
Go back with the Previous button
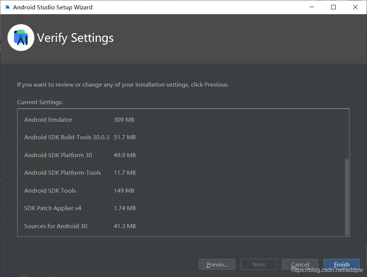pyautogui.click(x=217, y=264)
